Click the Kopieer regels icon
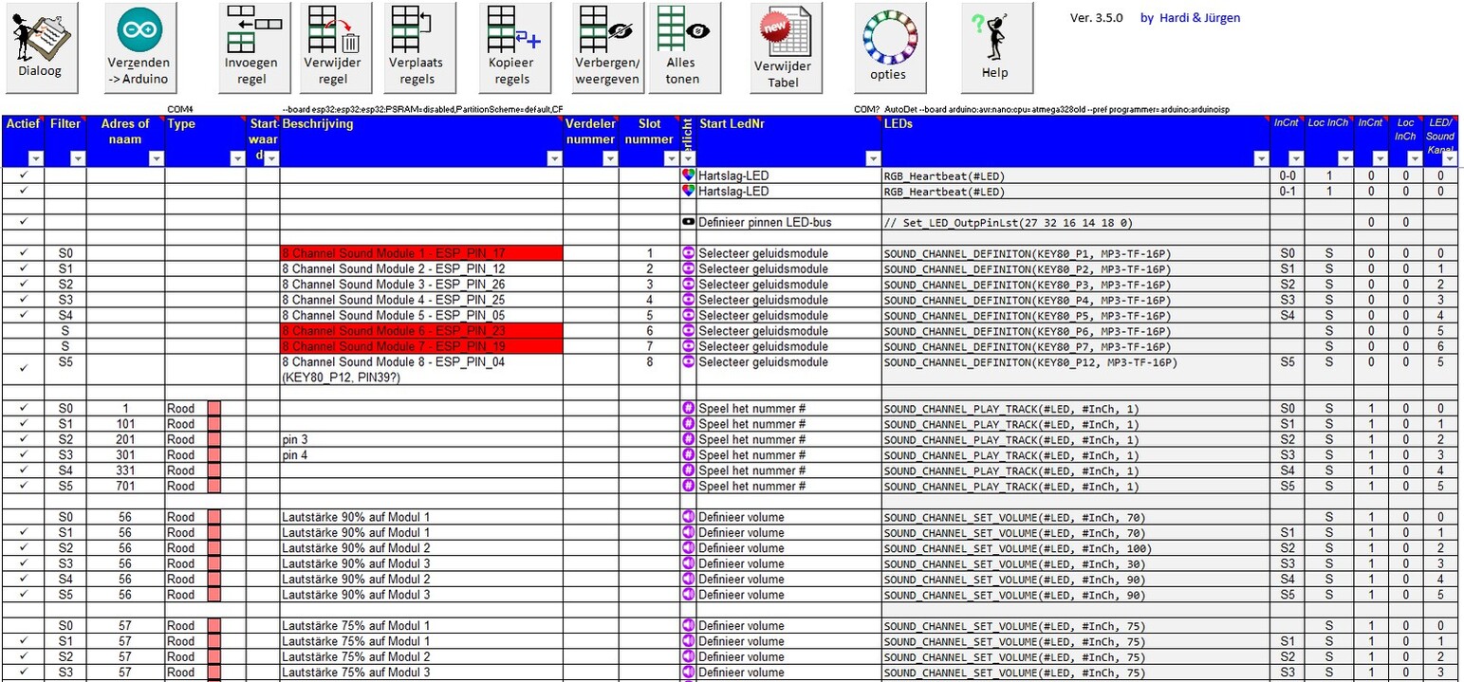1464x682 pixels. click(x=512, y=47)
